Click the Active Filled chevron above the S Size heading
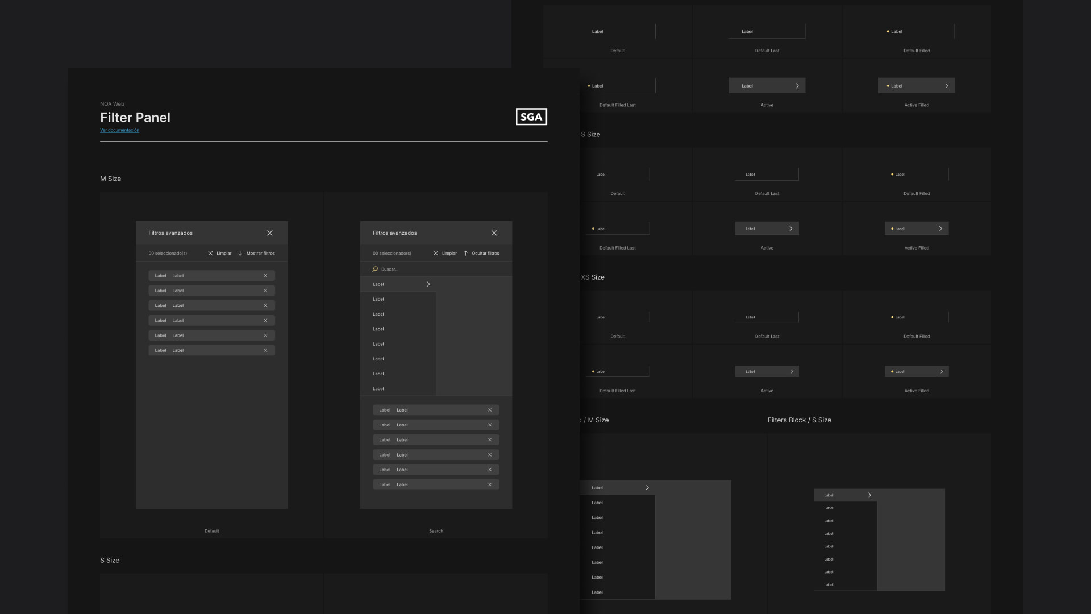Image resolution: width=1091 pixels, height=614 pixels. pyautogui.click(x=947, y=86)
